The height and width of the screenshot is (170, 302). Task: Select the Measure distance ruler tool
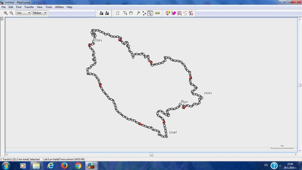point(157,13)
